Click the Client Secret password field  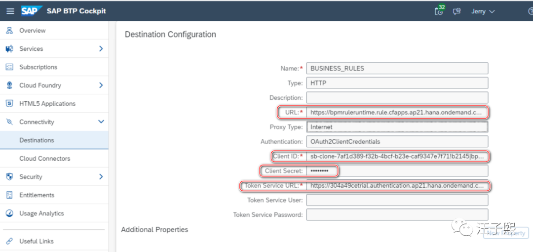click(397, 170)
